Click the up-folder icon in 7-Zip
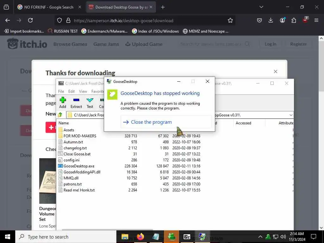This screenshot has height=243, width=324. (60, 115)
